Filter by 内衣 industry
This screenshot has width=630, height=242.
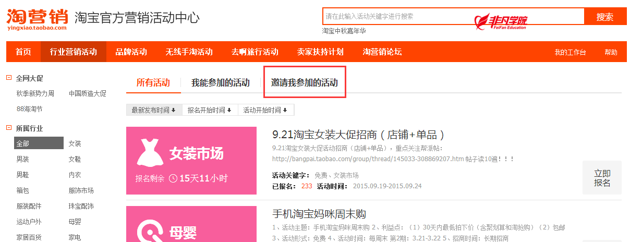pyautogui.click(x=75, y=175)
